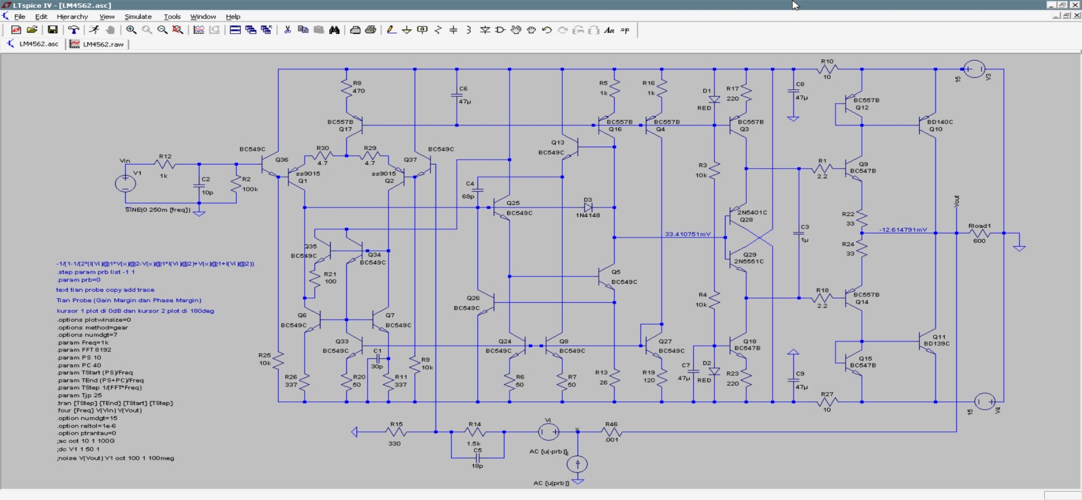1082x500 pixels.
Task: Click the Undo arrow icon
Action: (x=547, y=30)
